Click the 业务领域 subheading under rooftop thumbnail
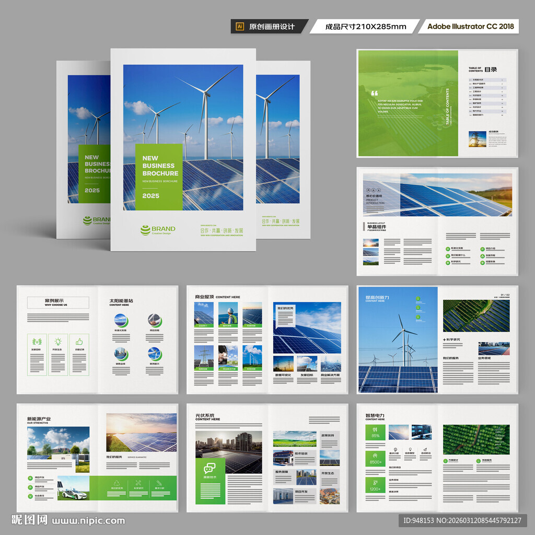535x535 pixels. [x=484, y=358]
